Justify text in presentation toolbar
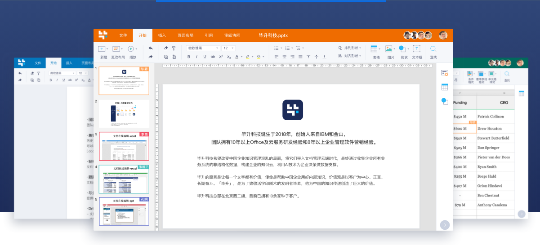Screen dimensions: 540x245 pos(300,57)
